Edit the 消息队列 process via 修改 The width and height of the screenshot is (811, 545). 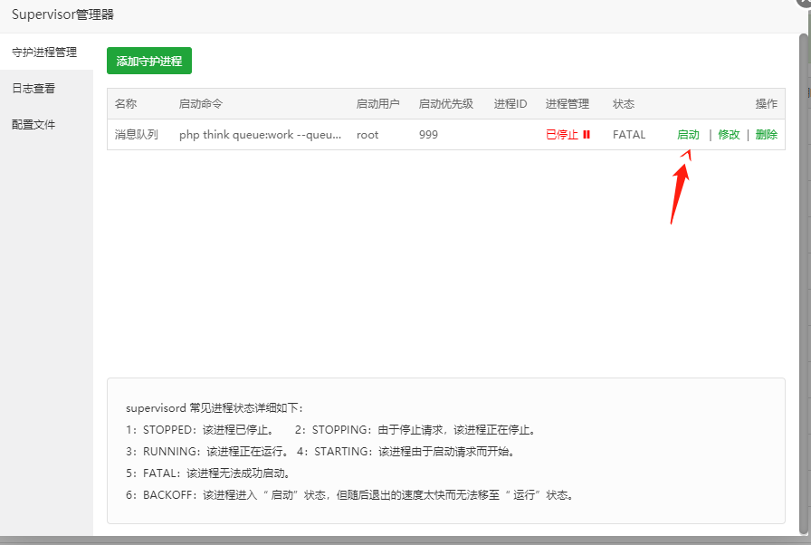pyautogui.click(x=729, y=135)
